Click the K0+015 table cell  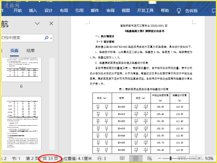pyautogui.click(x=121, y=114)
